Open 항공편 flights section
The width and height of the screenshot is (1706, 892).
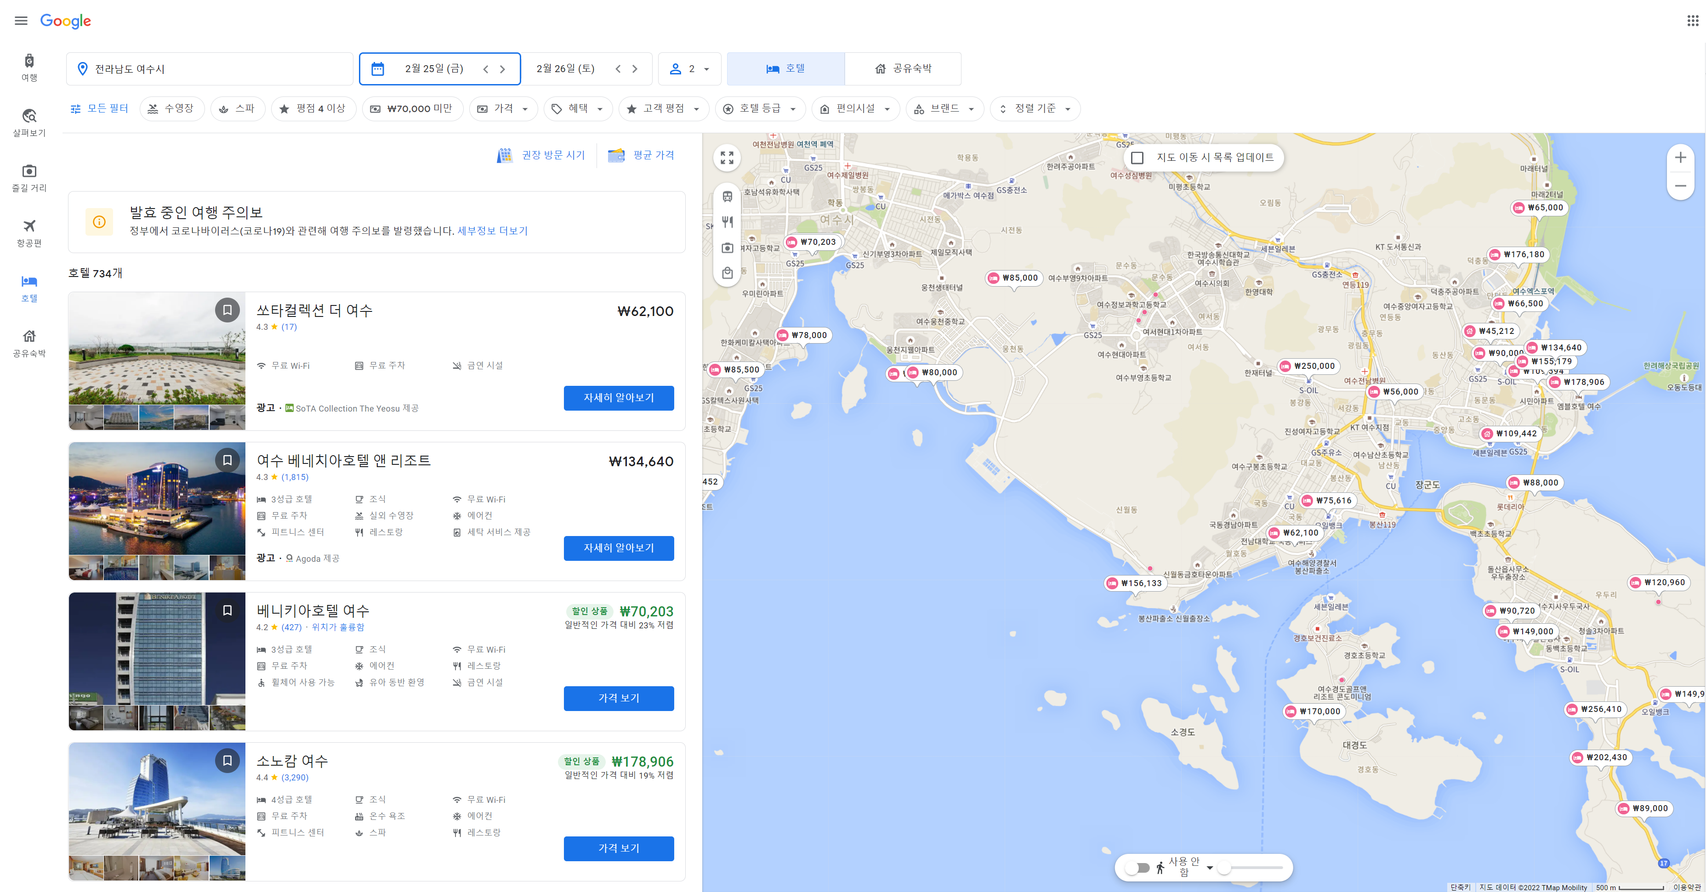point(29,234)
